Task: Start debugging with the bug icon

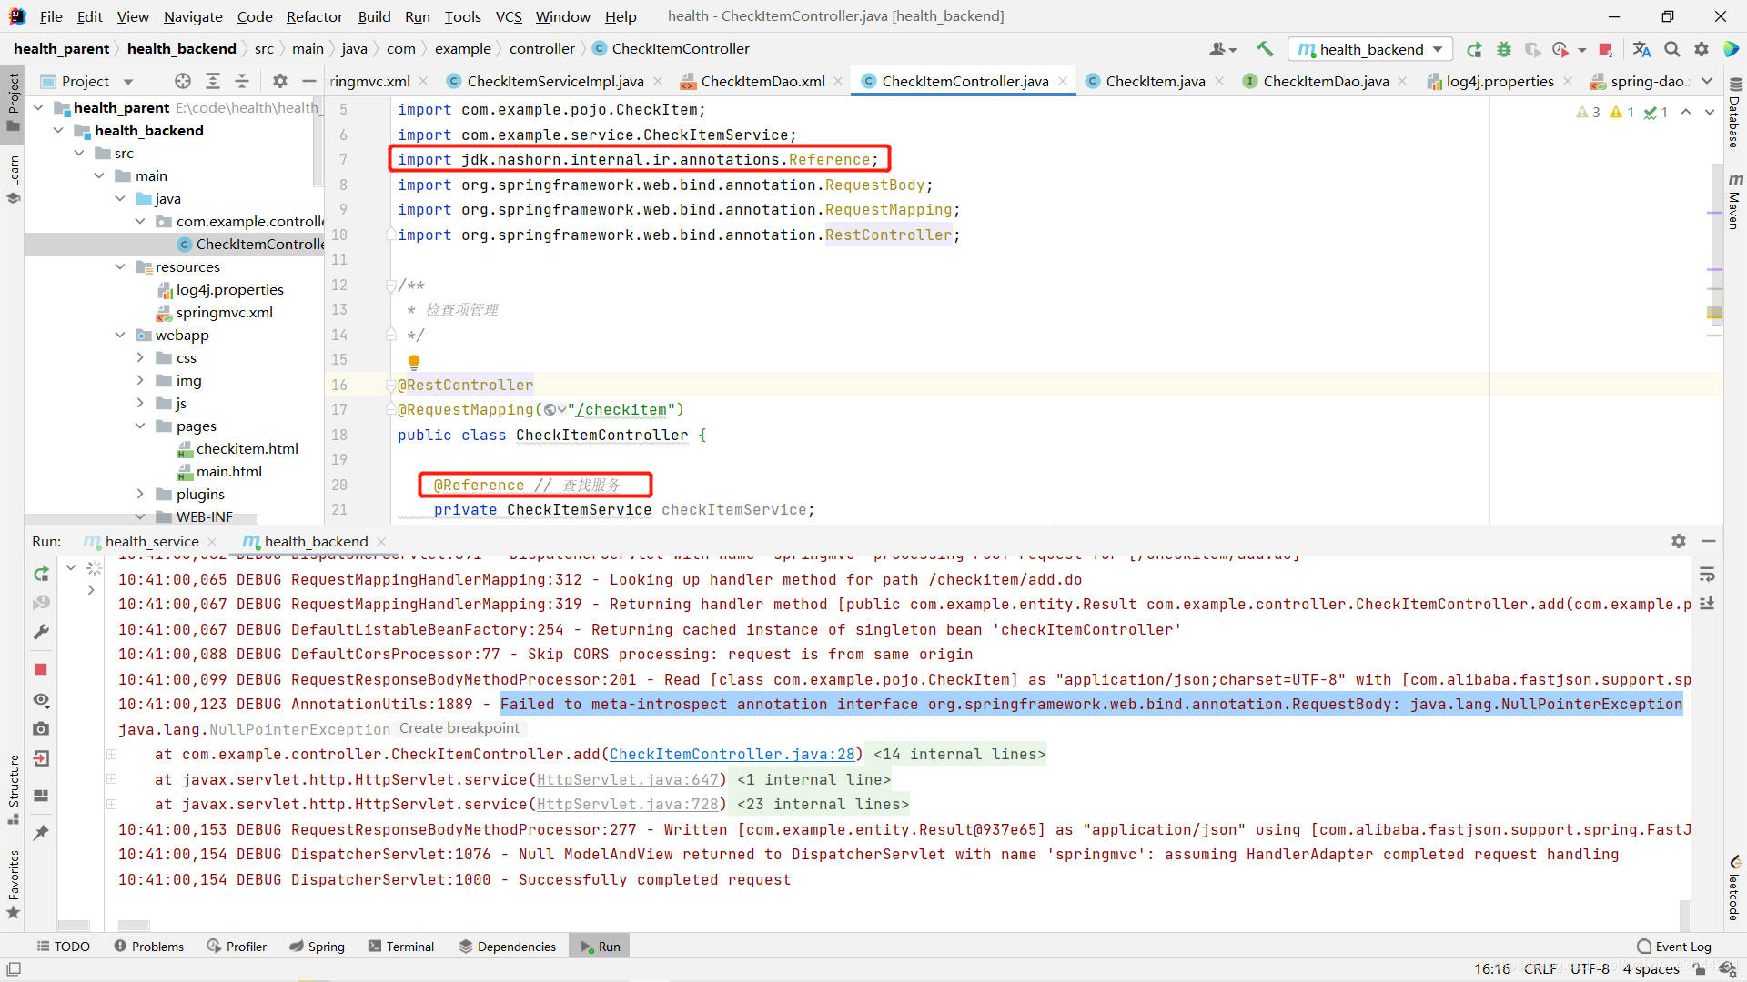Action: (x=1504, y=49)
